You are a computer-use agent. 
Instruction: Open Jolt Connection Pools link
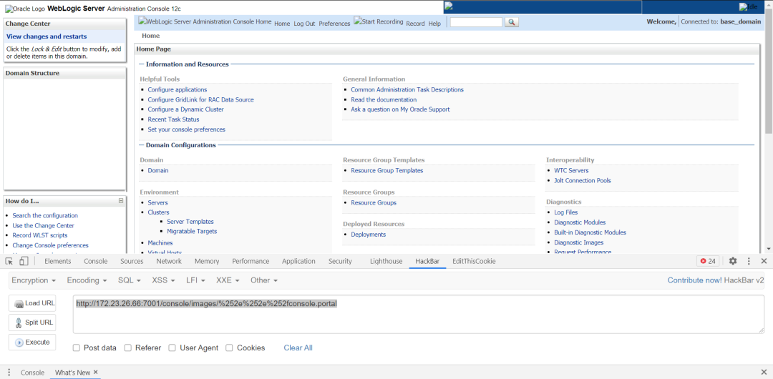pos(582,180)
